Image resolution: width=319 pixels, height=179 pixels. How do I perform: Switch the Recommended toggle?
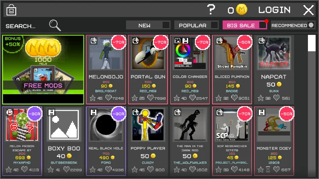311,25
